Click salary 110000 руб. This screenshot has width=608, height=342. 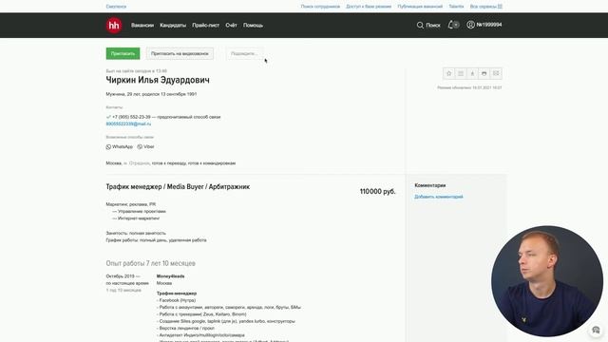click(x=378, y=192)
